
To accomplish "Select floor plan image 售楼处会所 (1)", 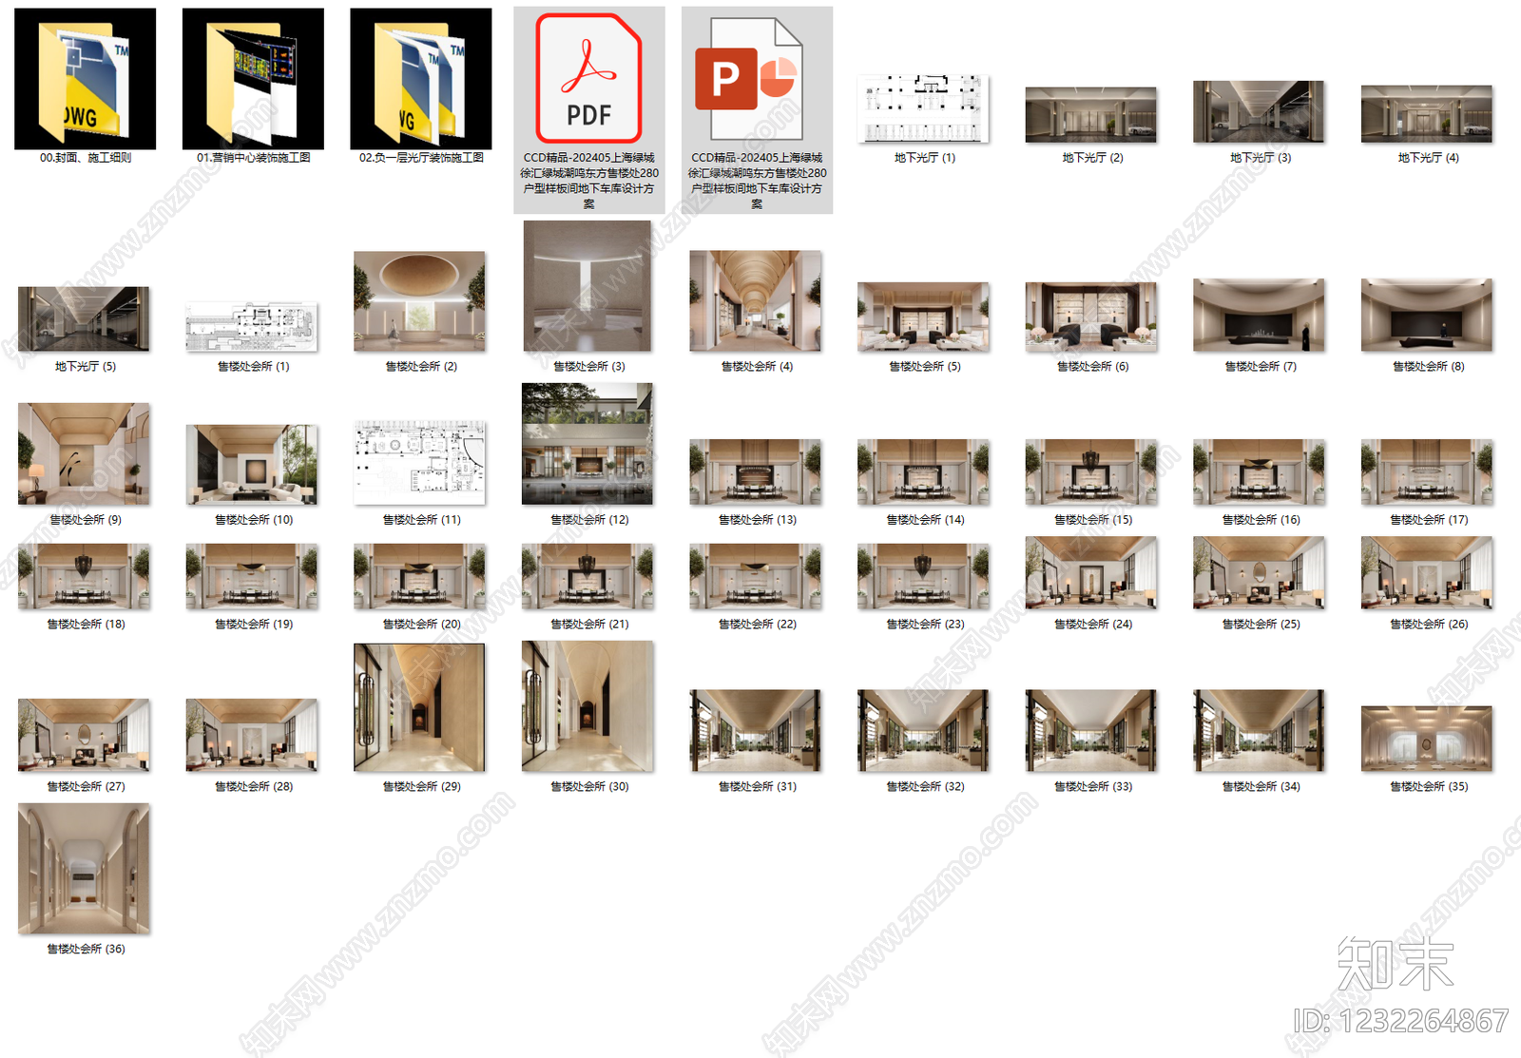I will (252, 327).
